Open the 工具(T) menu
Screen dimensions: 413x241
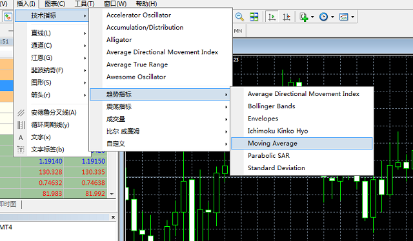pyautogui.click(x=85, y=4)
